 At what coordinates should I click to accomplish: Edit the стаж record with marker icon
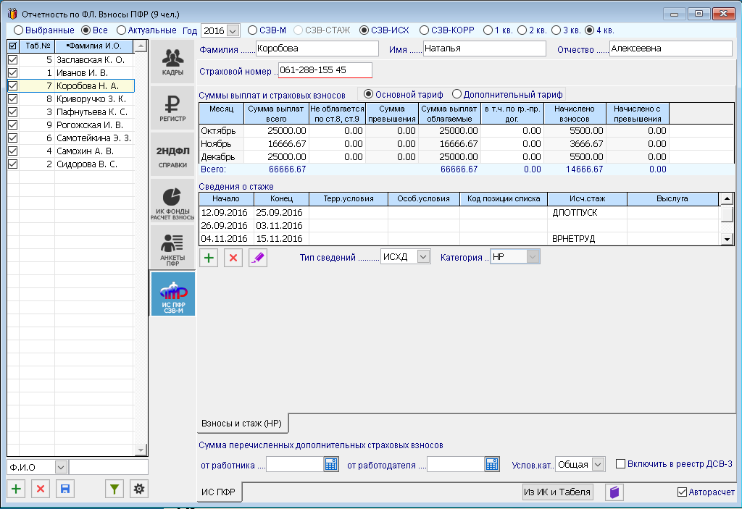[x=258, y=258]
